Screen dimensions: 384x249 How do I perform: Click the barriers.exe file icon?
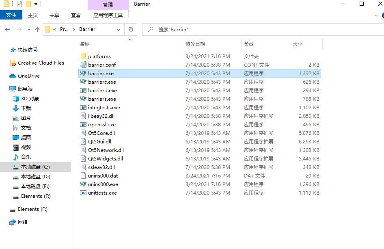pyautogui.click(x=83, y=99)
